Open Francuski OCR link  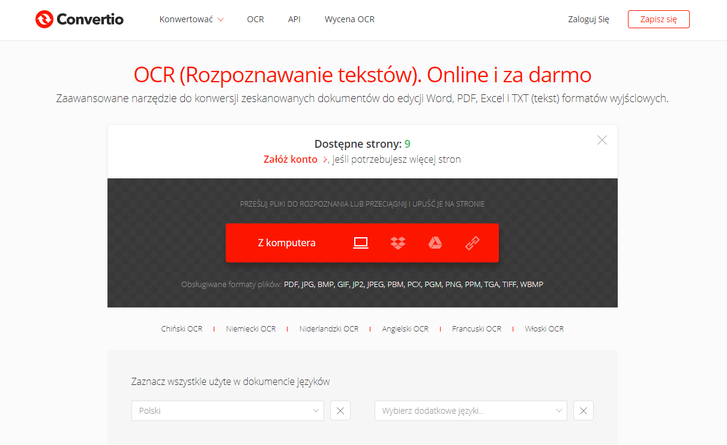(x=477, y=328)
